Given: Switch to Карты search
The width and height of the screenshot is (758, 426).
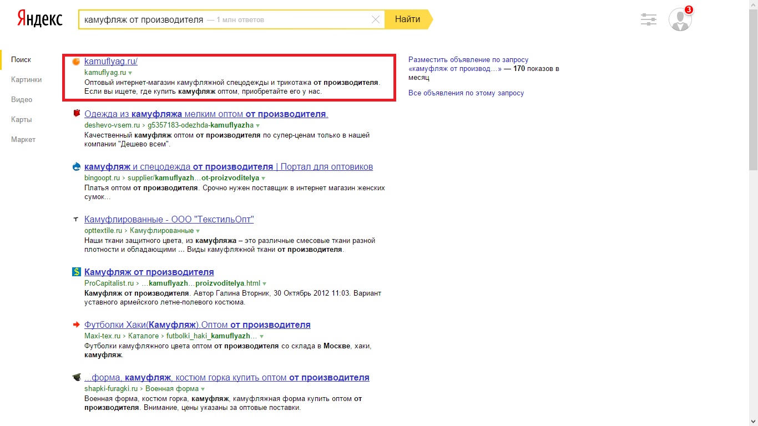Looking at the screenshot, I should pyautogui.click(x=21, y=119).
